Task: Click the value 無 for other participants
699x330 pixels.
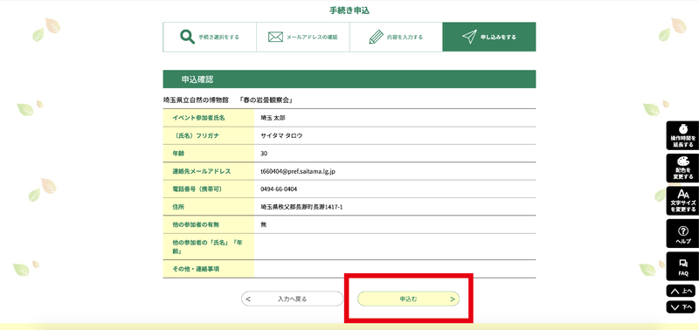Action: click(264, 224)
